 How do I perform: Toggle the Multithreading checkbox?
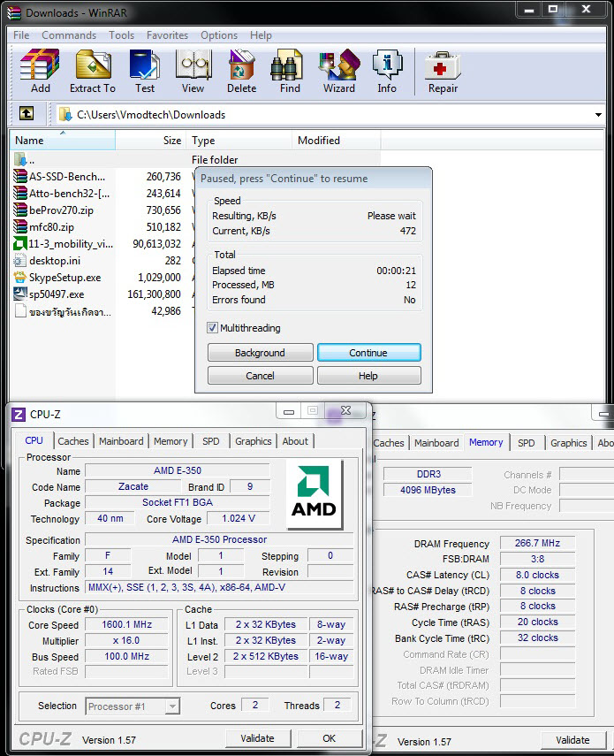pos(212,328)
